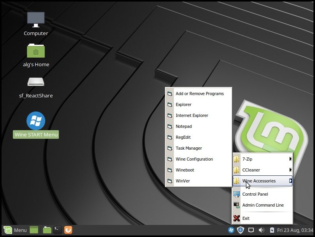The height and width of the screenshot is (237, 315).
Task: Click the CCleaner folder icon
Action: pyautogui.click(x=237, y=170)
